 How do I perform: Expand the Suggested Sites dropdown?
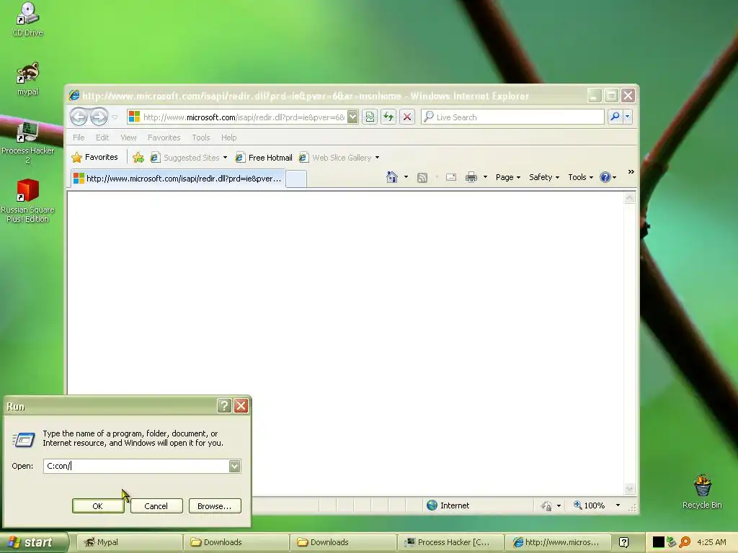pyautogui.click(x=225, y=158)
